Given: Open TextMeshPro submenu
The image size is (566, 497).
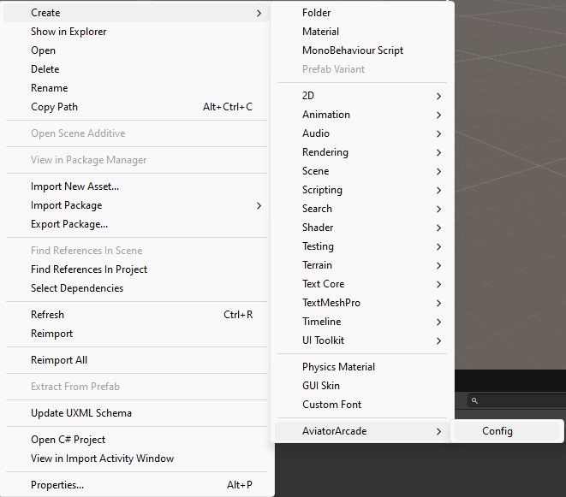Looking at the screenshot, I should coord(362,303).
